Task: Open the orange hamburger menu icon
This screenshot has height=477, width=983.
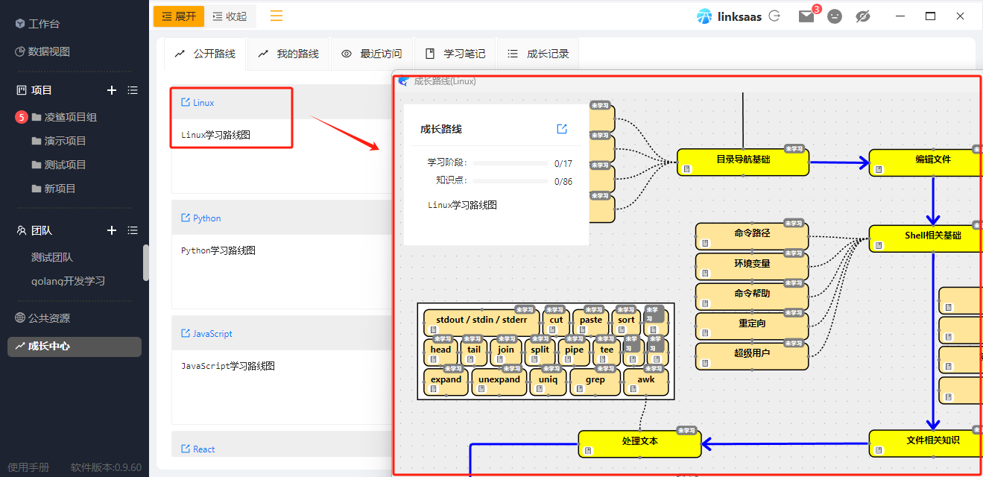Action: 276,16
